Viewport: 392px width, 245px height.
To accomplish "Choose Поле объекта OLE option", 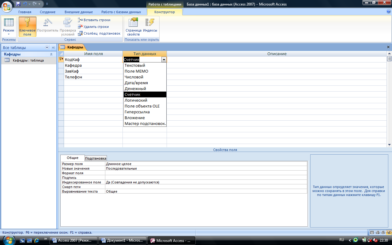I will 145,106.
